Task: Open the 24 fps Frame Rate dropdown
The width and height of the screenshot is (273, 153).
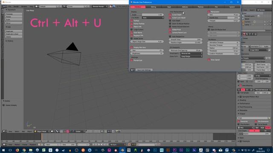Action: [x=263, y=76]
